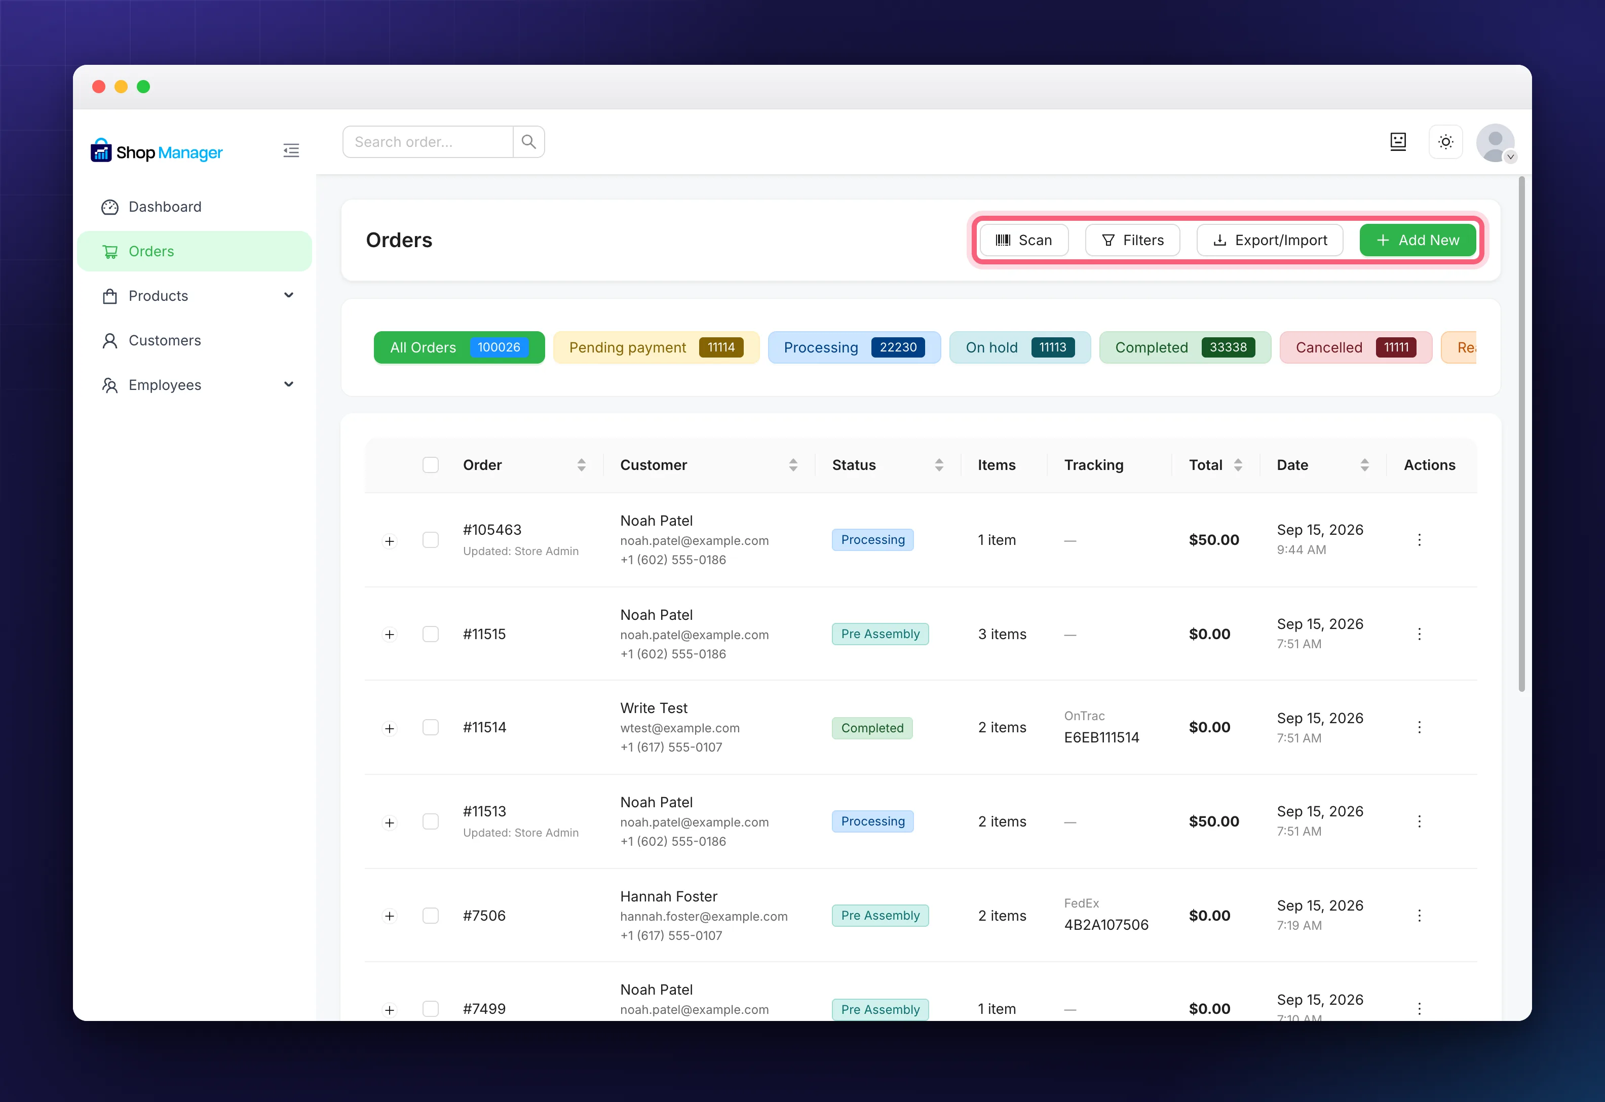Viewport: 1605px width, 1102px height.
Task: Open the Filters button
Action: [x=1133, y=240]
